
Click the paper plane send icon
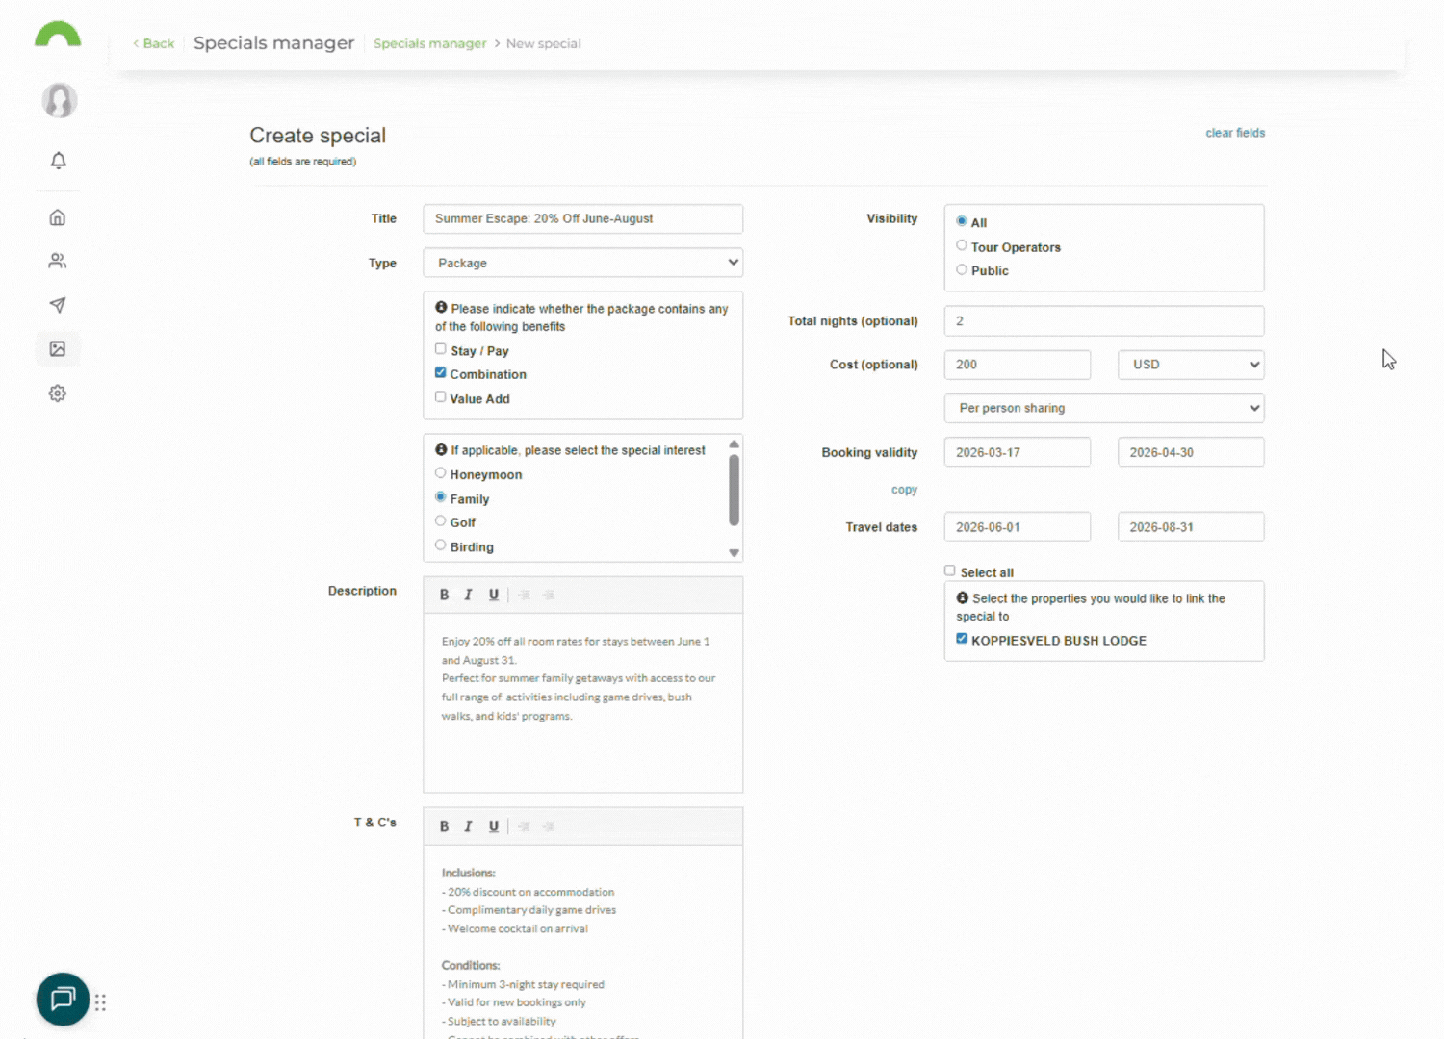tap(58, 305)
